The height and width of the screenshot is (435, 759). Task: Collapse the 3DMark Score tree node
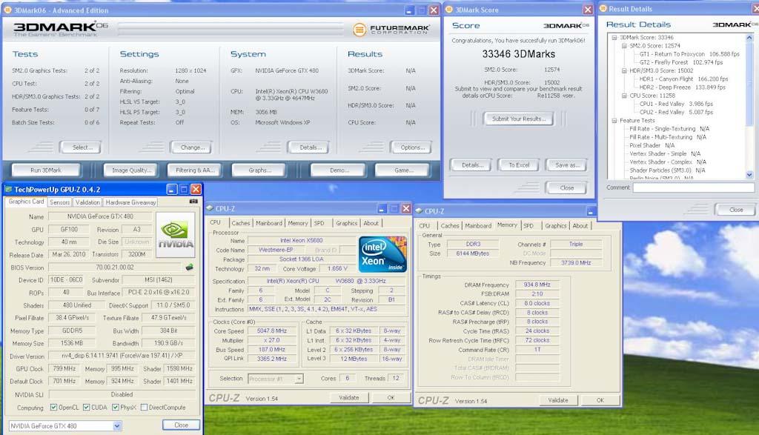pos(614,37)
